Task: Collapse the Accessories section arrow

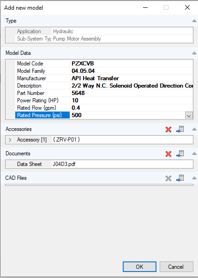Action: tap(194, 129)
